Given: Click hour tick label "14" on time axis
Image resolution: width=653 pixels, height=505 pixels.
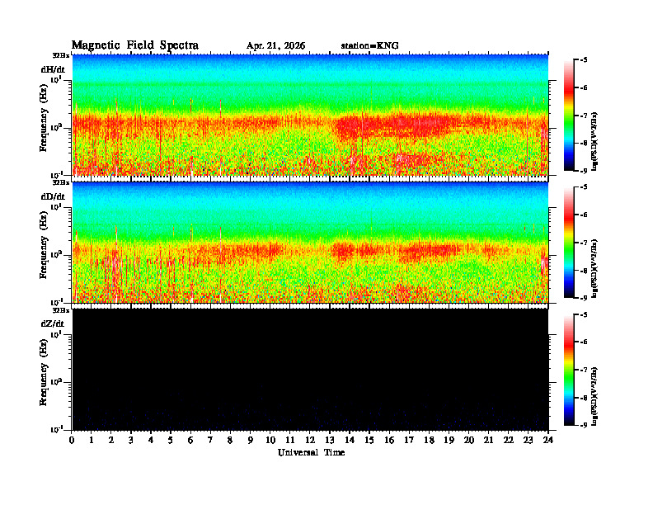Looking at the screenshot, I should 350,441.
